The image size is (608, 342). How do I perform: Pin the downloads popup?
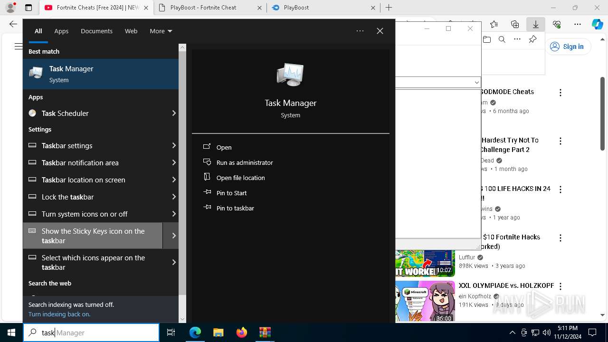pos(532,39)
